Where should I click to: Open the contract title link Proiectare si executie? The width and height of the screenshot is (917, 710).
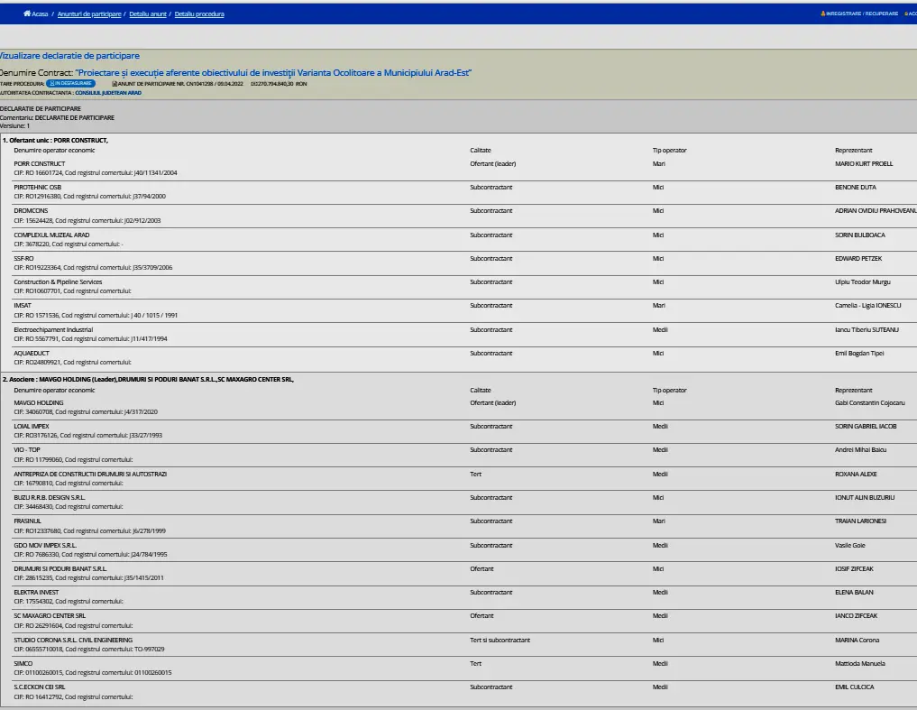tap(273, 72)
